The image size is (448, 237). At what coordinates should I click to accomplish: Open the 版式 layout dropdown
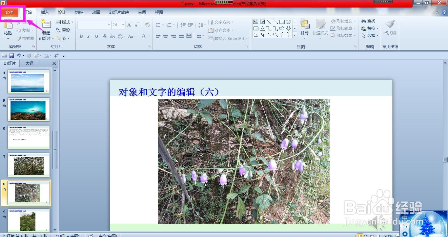(64, 22)
